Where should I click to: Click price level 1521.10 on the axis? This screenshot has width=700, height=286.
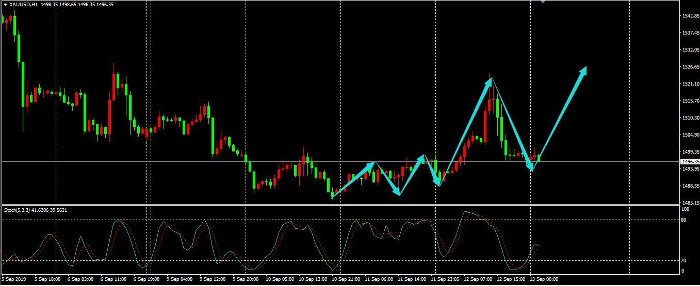click(x=690, y=84)
